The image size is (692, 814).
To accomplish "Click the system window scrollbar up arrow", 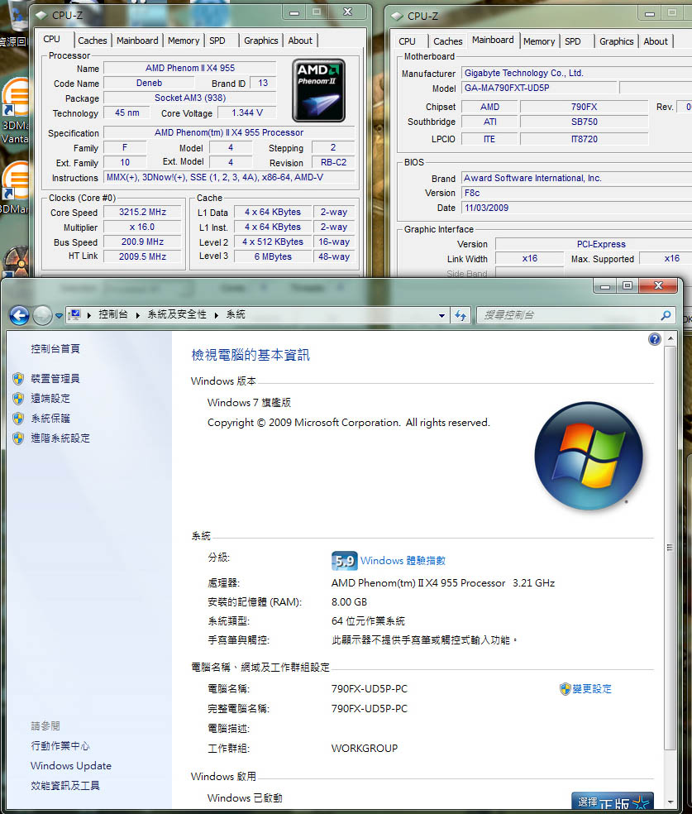I will (x=671, y=338).
